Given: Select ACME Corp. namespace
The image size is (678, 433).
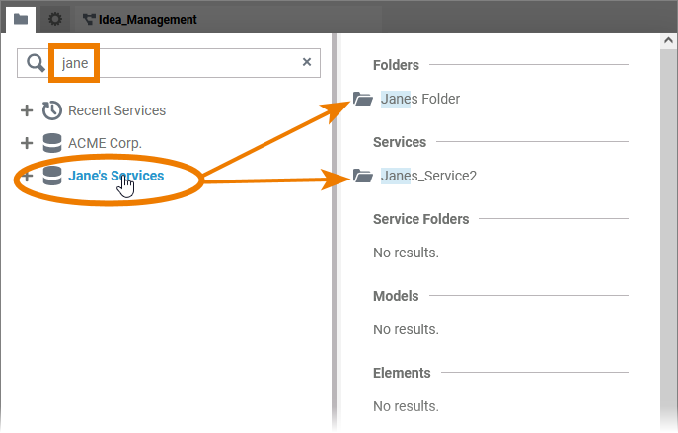Looking at the screenshot, I should click(105, 143).
